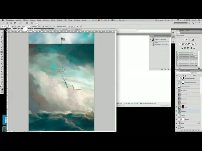
Task: Click the search field in Finder window
Action: [153, 31]
